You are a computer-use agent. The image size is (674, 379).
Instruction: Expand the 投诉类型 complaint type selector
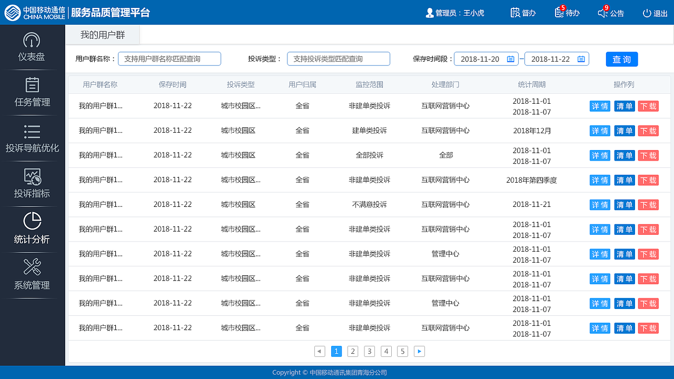tap(339, 58)
